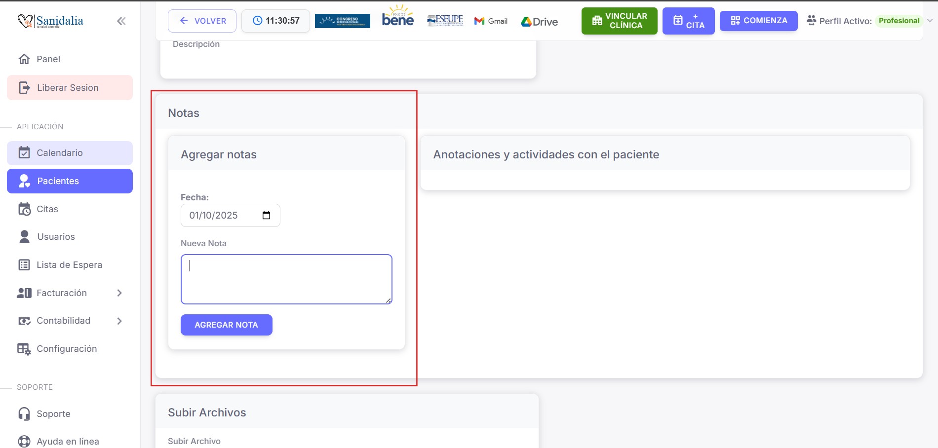Screen dimensions: 938x448
Task: Open Citas from the sidebar
Action: [x=47, y=209]
